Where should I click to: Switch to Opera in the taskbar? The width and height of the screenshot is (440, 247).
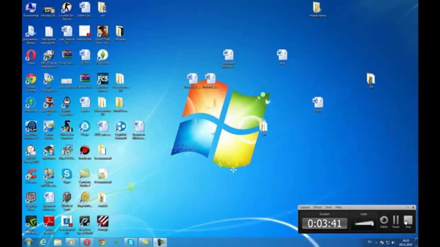point(87,242)
